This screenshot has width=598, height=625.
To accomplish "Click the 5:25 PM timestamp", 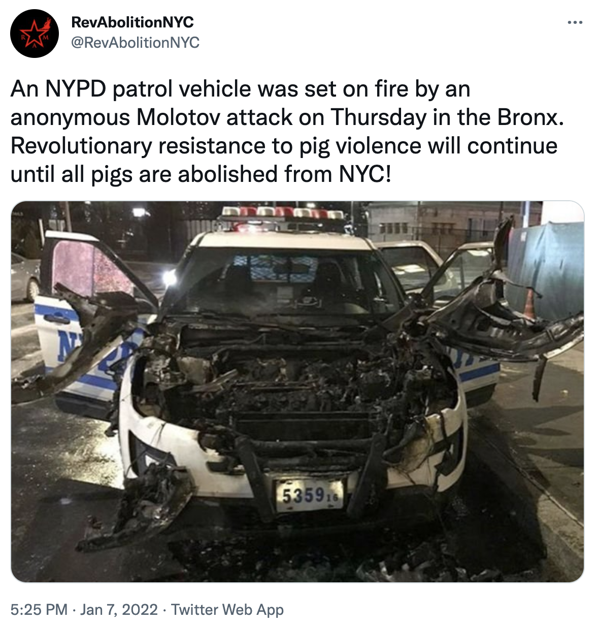I will pyautogui.click(x=39, y=609).
